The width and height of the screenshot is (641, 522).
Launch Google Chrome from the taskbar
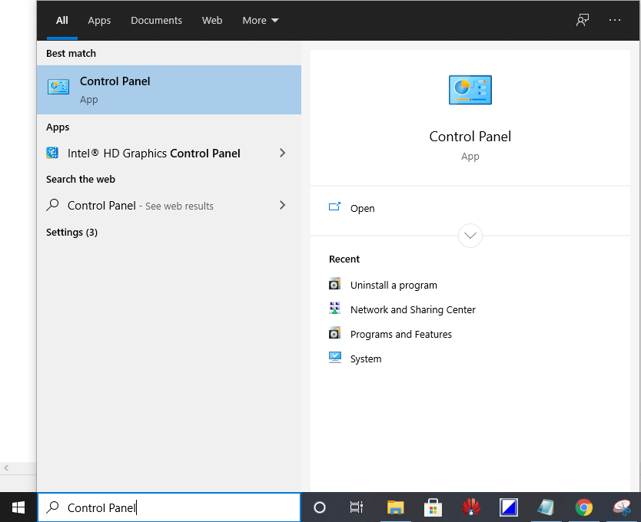(x=584, y=507)
